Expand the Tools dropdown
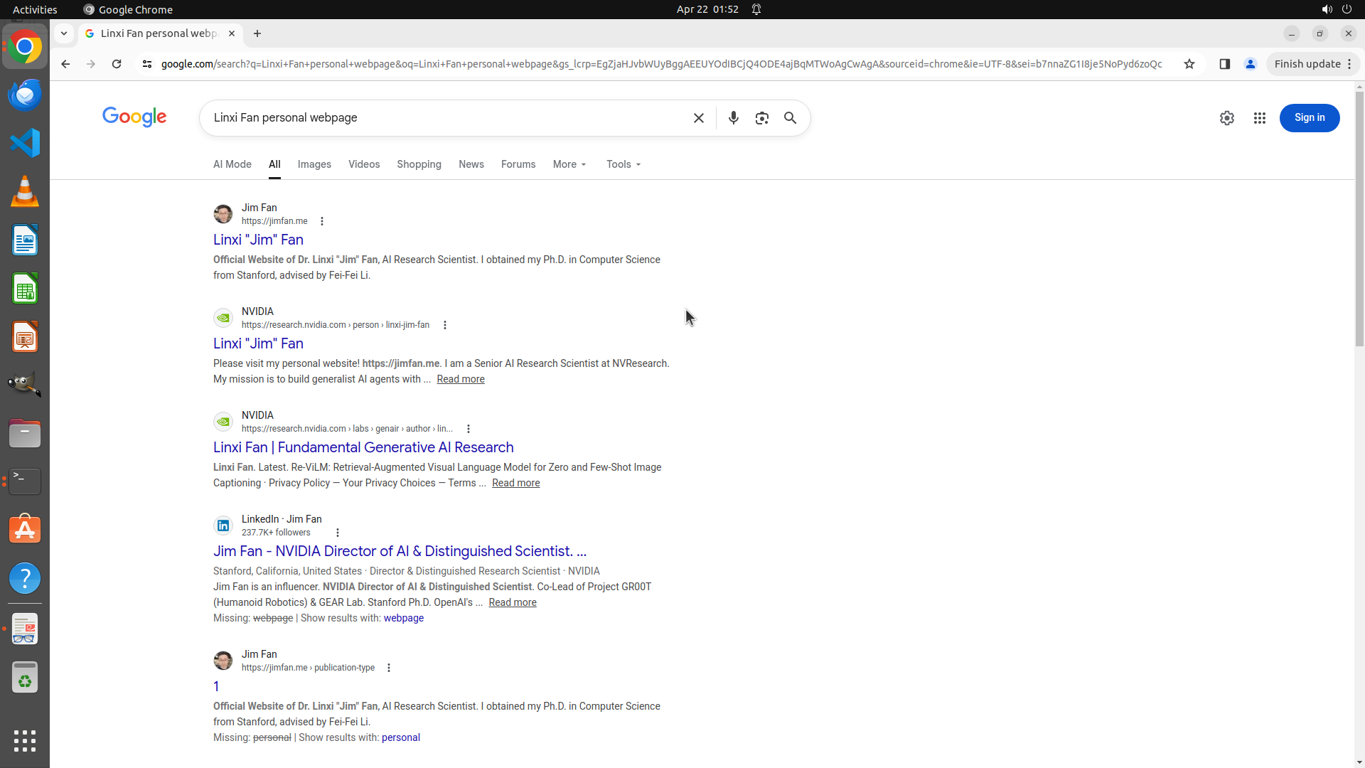1365x768 pixels. pos(623,164)
